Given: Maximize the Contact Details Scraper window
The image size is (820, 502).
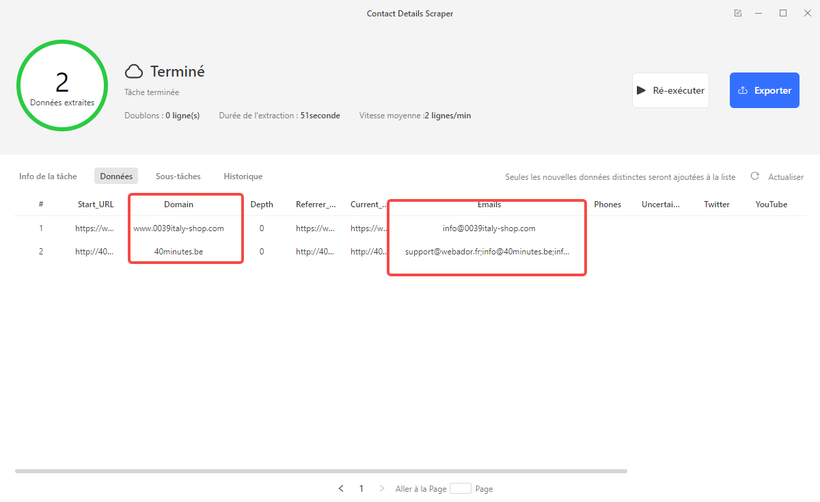Looking at the screenshot, I should point(783,13).
